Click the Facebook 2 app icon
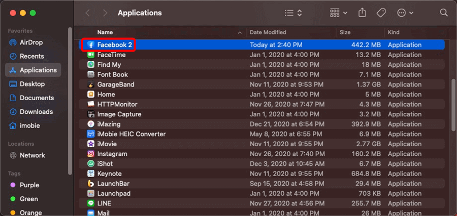457x216 pixels. [x=91, y=45]
